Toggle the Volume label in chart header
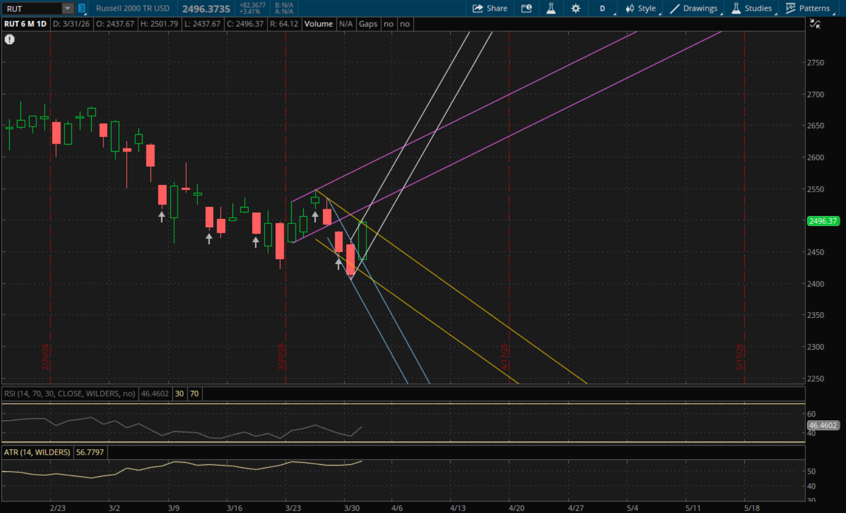Screen dimensions: 846x513 click(318, 24)
